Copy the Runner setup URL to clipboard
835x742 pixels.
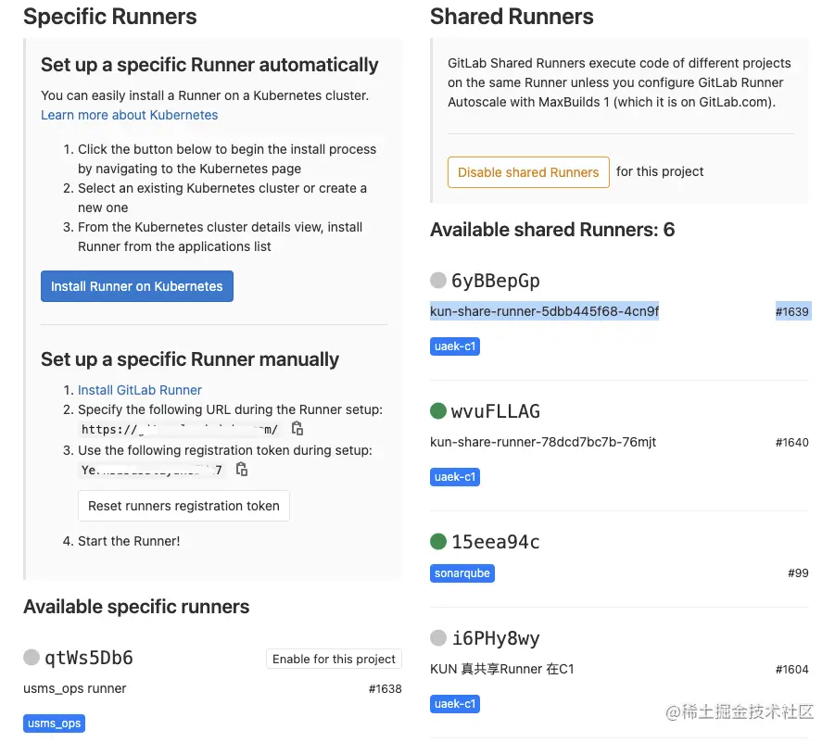(x=297, y=429)
